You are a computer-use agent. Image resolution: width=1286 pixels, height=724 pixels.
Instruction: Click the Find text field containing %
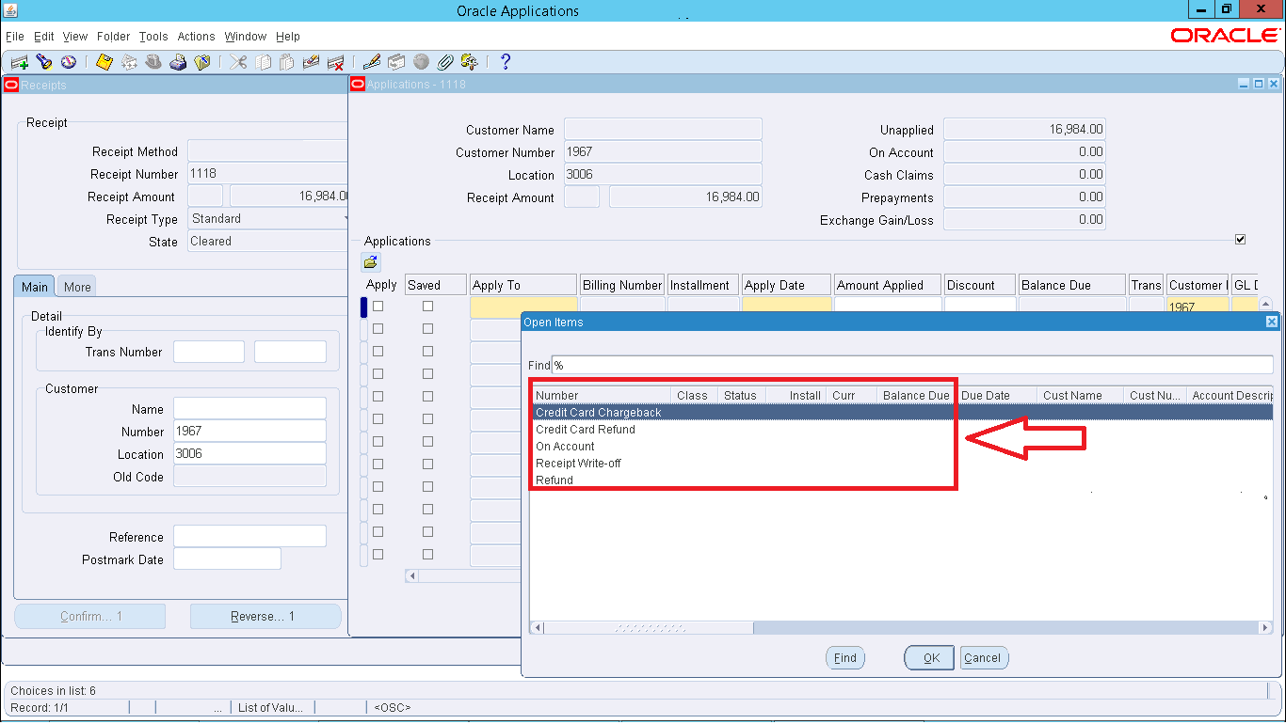[912, 365]
